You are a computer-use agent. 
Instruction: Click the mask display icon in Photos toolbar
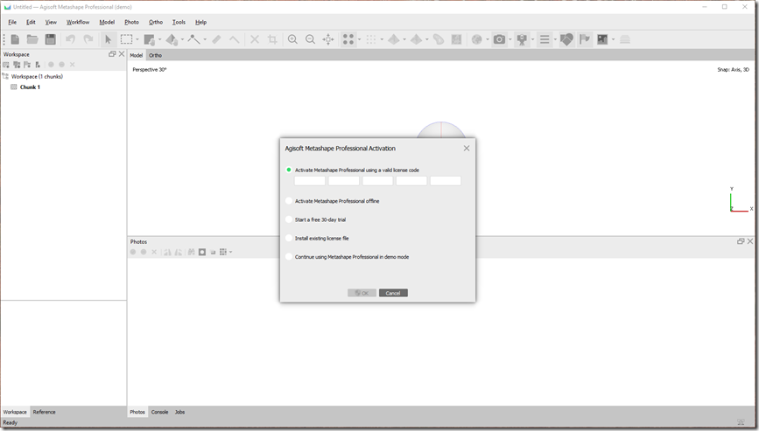(x=202, y=253)
